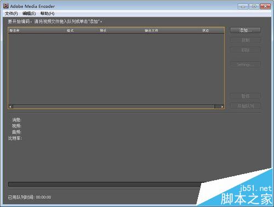Click the 输出文件 column header
This screenshot has width=274, height=207.
(151, 30)
